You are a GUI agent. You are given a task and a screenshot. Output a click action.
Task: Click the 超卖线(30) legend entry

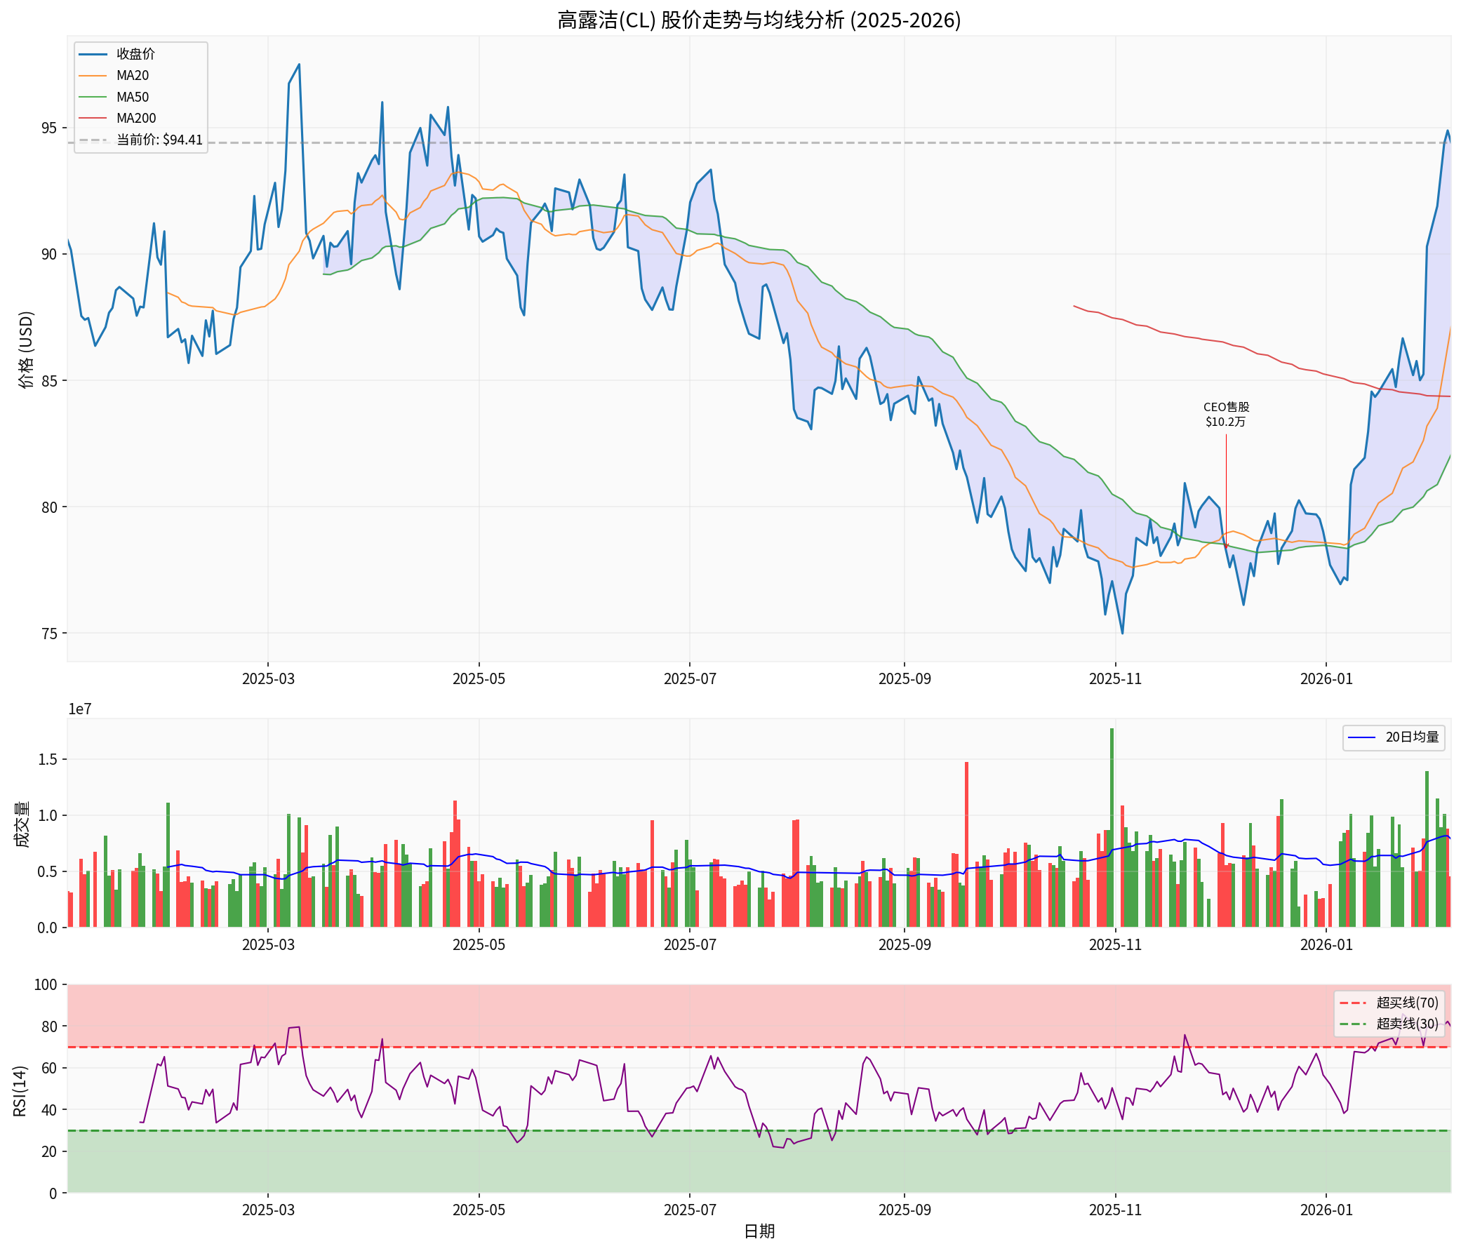[x=1407, y=1023]
